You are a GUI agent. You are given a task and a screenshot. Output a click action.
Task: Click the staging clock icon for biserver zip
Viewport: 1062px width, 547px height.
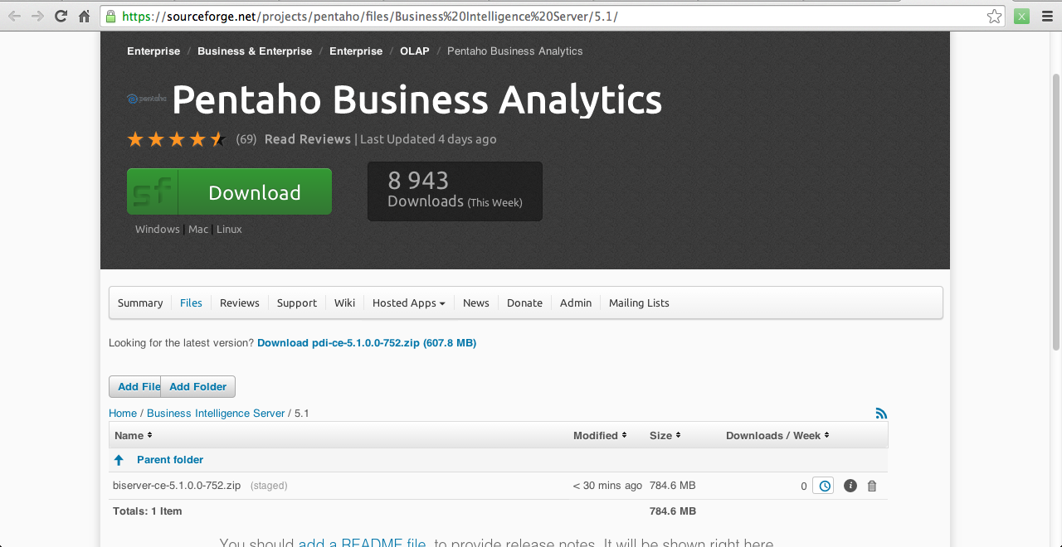click(x=823, y=486)
